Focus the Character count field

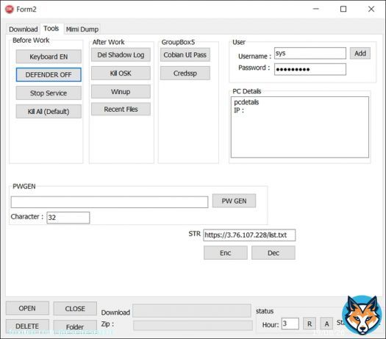[x=68, y=218]
